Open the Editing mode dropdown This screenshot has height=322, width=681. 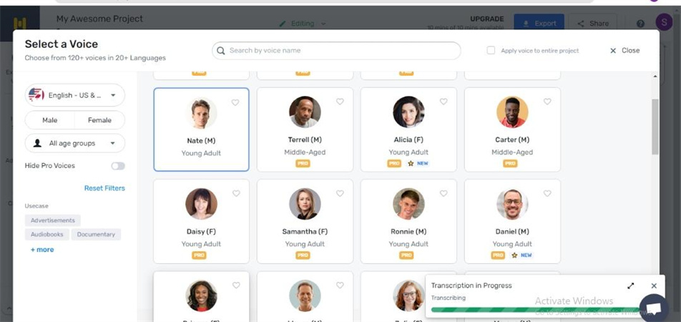pos(303,24)
